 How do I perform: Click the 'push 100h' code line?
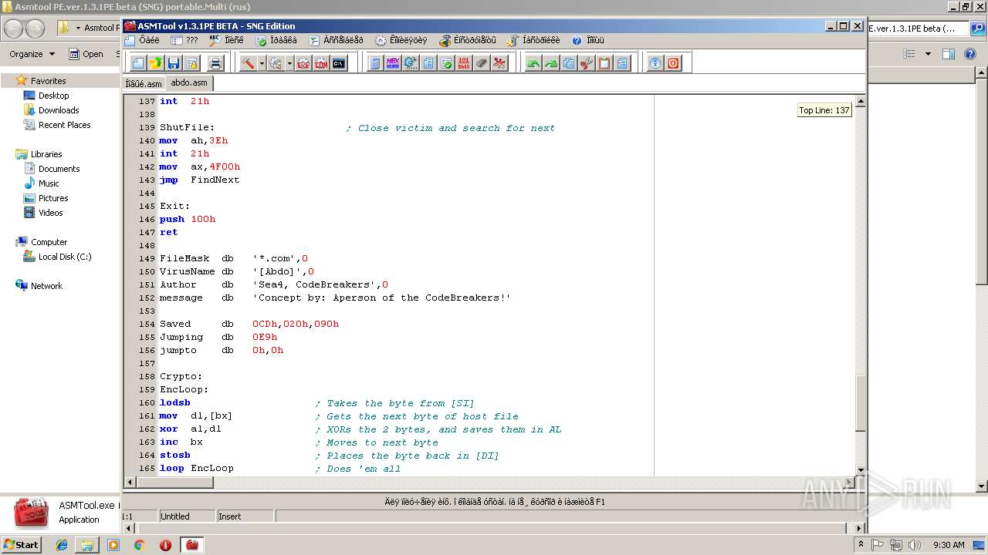188,219
